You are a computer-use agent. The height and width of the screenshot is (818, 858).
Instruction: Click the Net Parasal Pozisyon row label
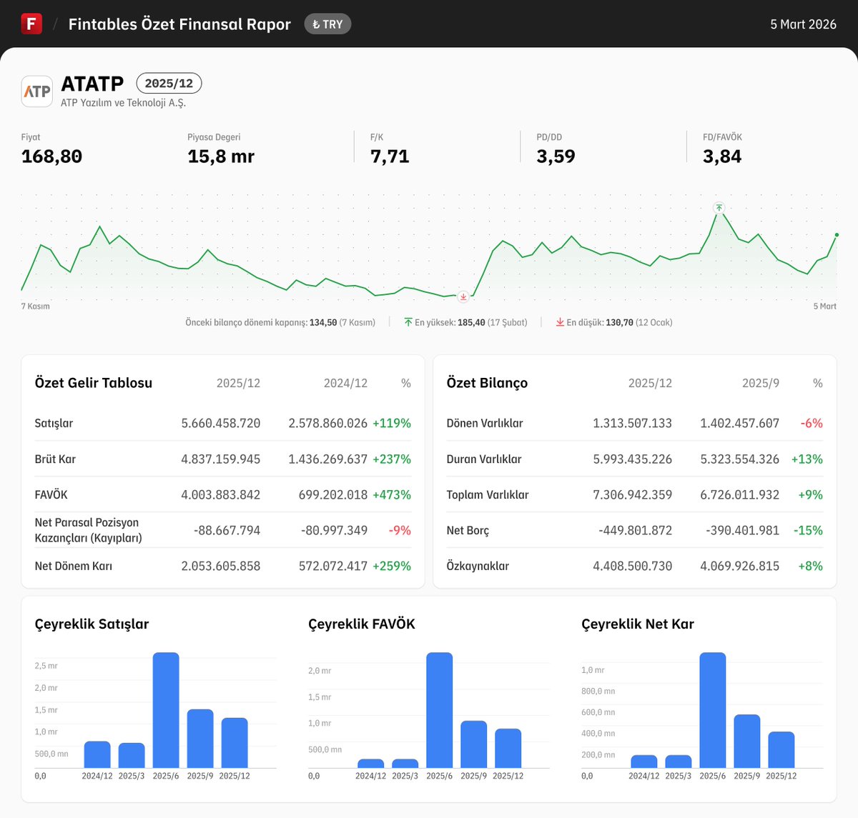tap(89, 530)
